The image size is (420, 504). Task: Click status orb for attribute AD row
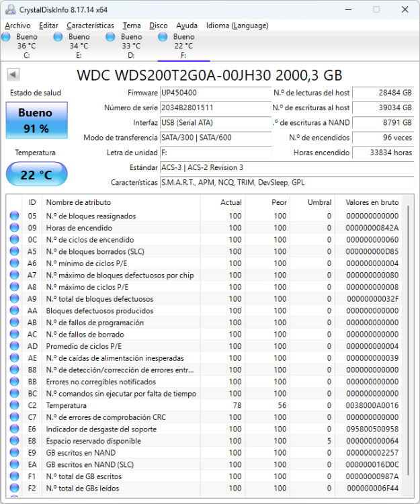[x=15, y=346]
